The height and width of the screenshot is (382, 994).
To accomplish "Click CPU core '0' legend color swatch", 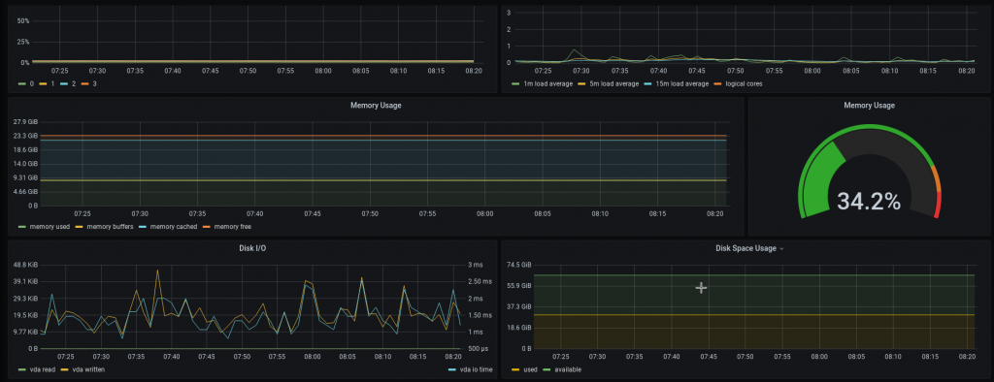I will point(23,83).
